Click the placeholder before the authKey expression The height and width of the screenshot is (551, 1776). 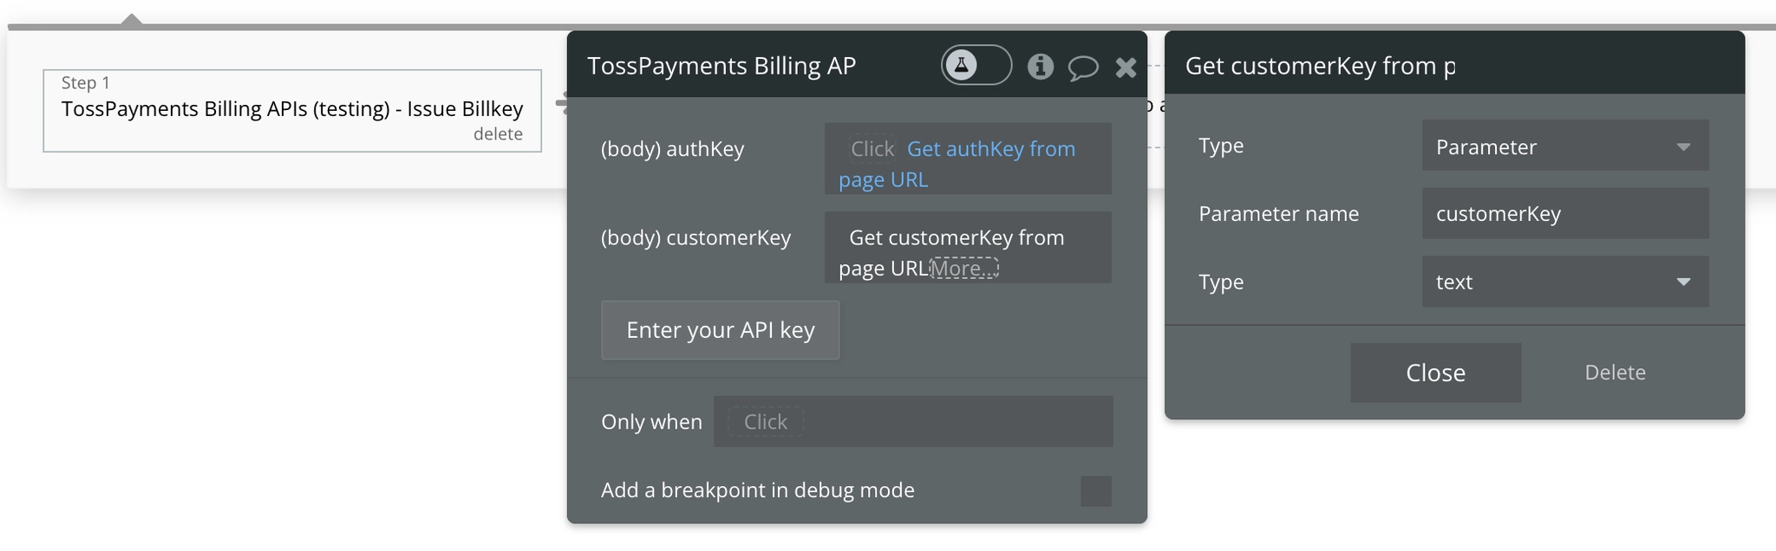click(x=872, y=149)
